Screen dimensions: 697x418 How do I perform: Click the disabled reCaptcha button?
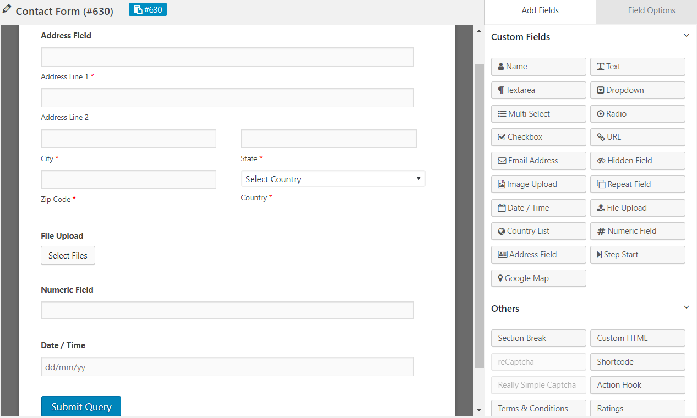pos(538,362)
